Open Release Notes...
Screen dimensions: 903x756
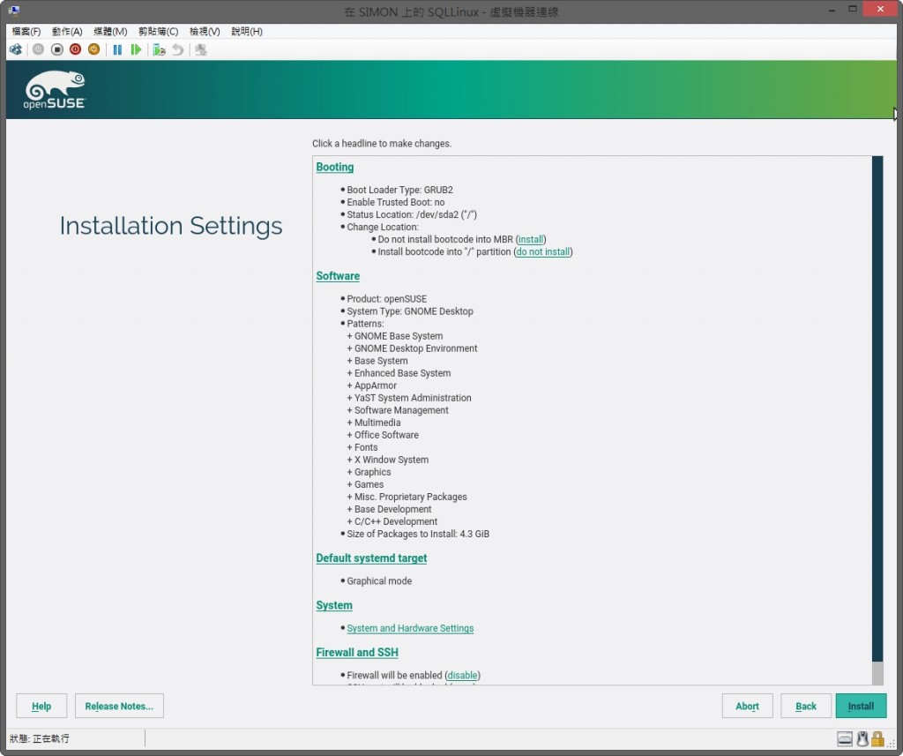tap(119, 706)
